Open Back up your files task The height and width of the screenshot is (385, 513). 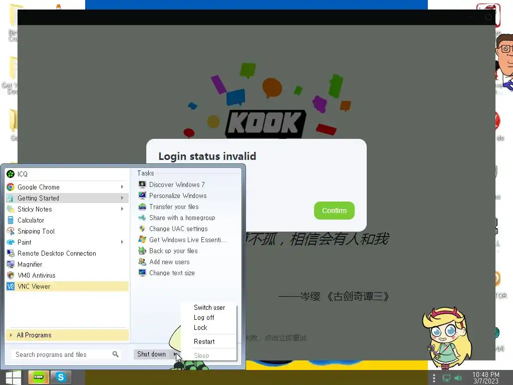click(173, 251)
